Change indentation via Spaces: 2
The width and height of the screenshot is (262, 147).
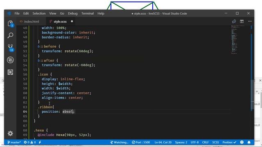pyautogui.click(x=181, y=142)
